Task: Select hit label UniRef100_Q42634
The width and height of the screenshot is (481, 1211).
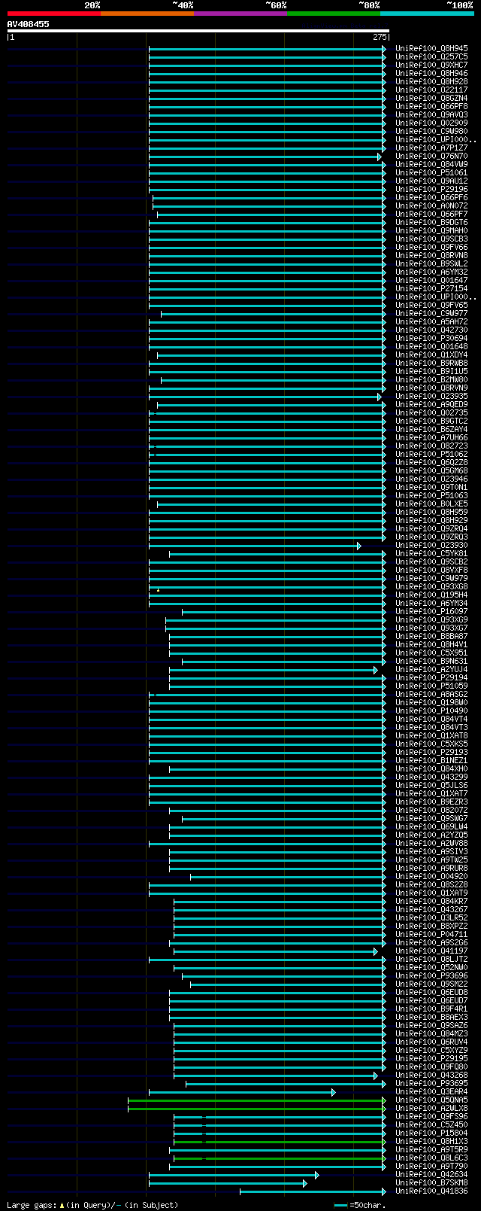Action: 431,1175
